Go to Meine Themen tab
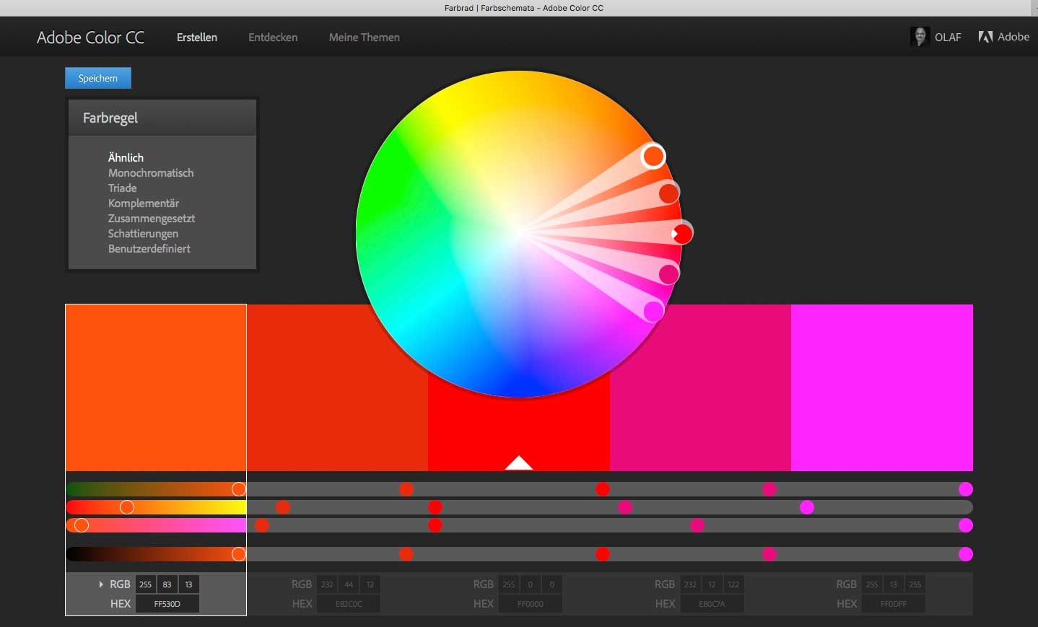 (364, 38)
